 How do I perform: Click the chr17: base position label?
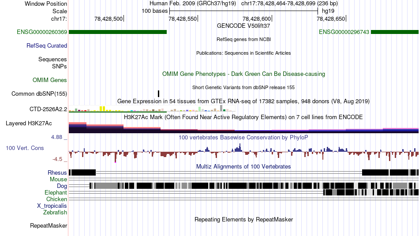tap(59, 19)
